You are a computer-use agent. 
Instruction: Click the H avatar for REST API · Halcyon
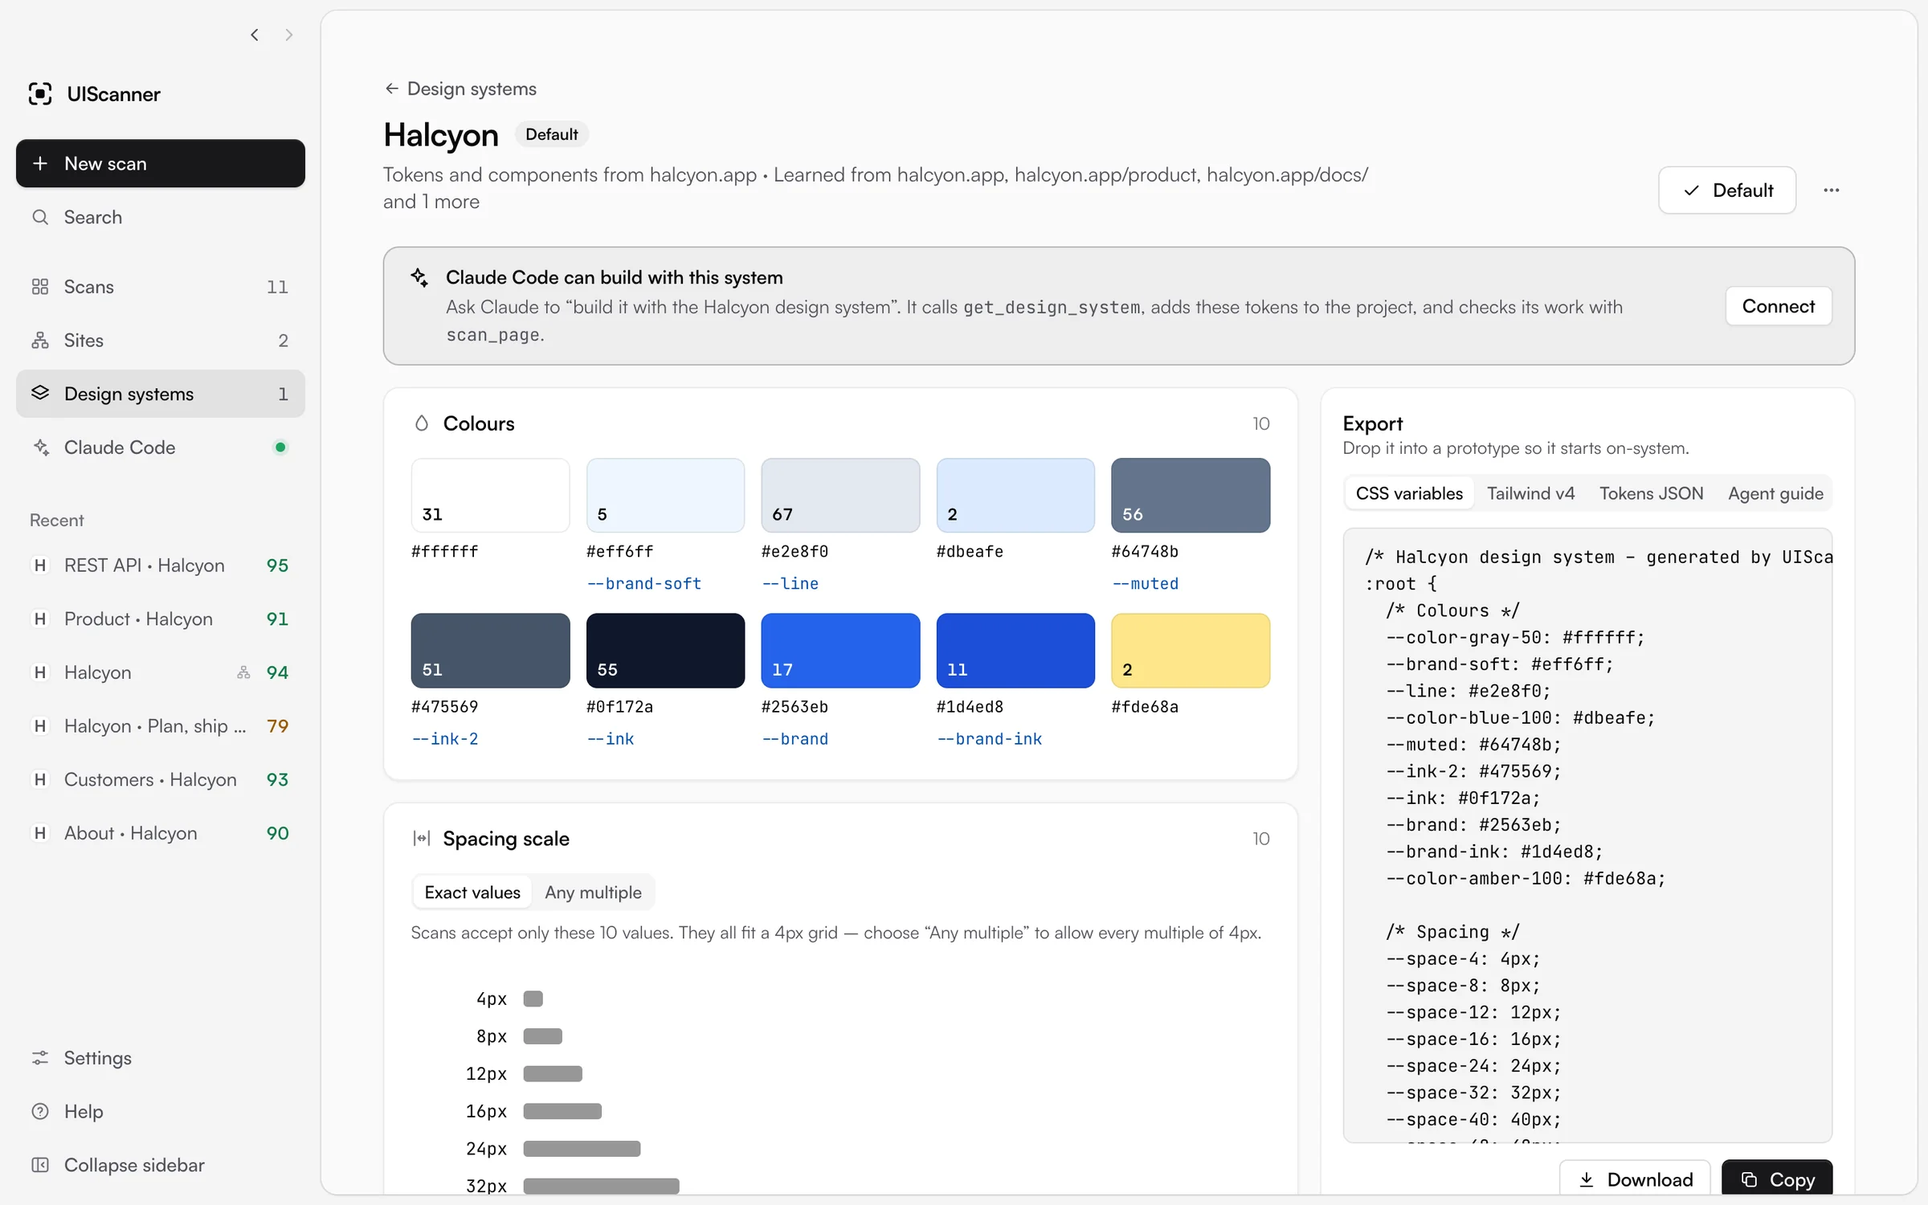click(39, 566)
